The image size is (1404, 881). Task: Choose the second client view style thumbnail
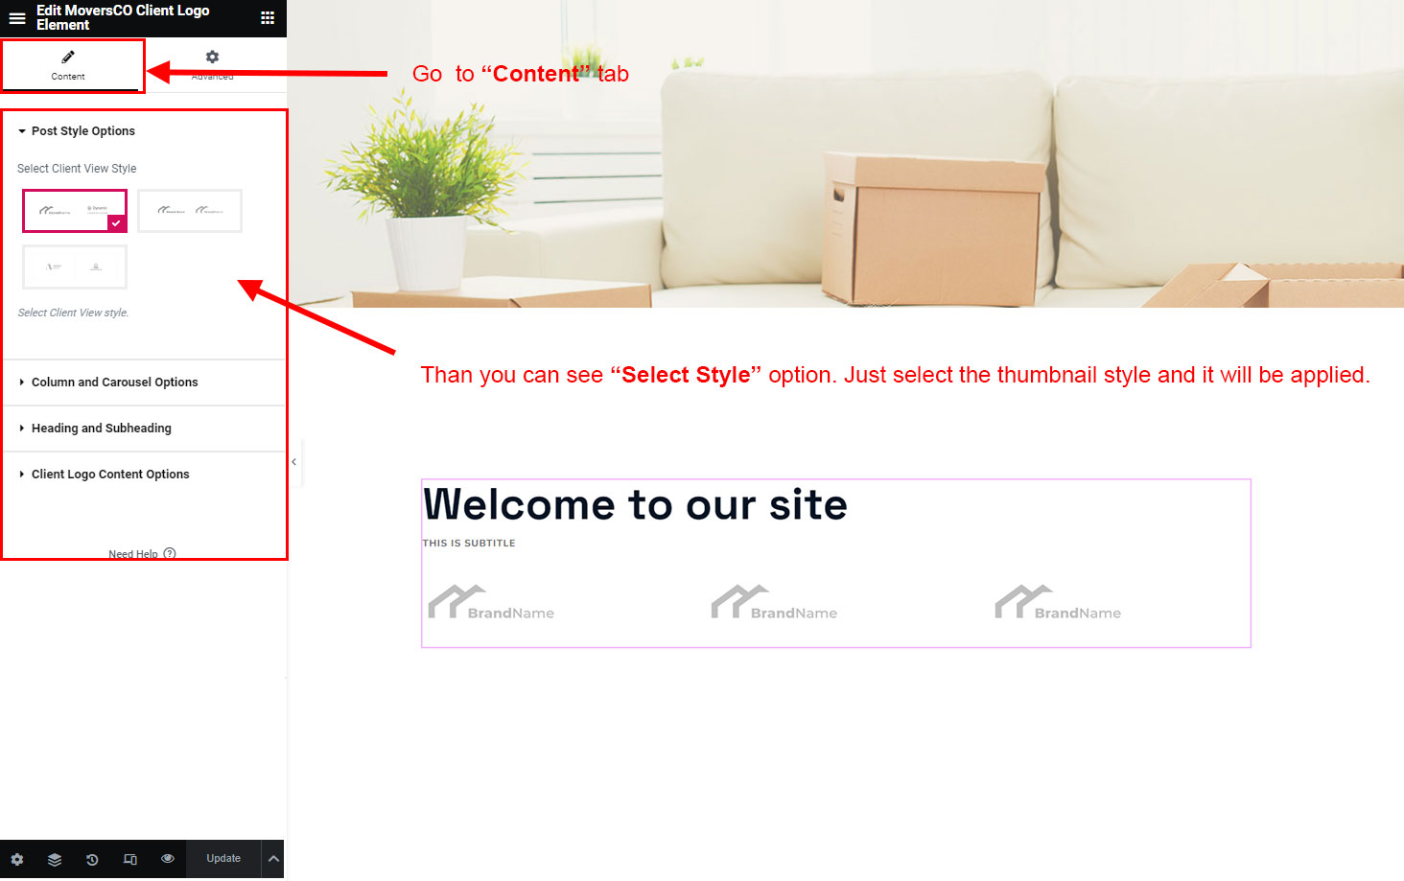(190, 211)
